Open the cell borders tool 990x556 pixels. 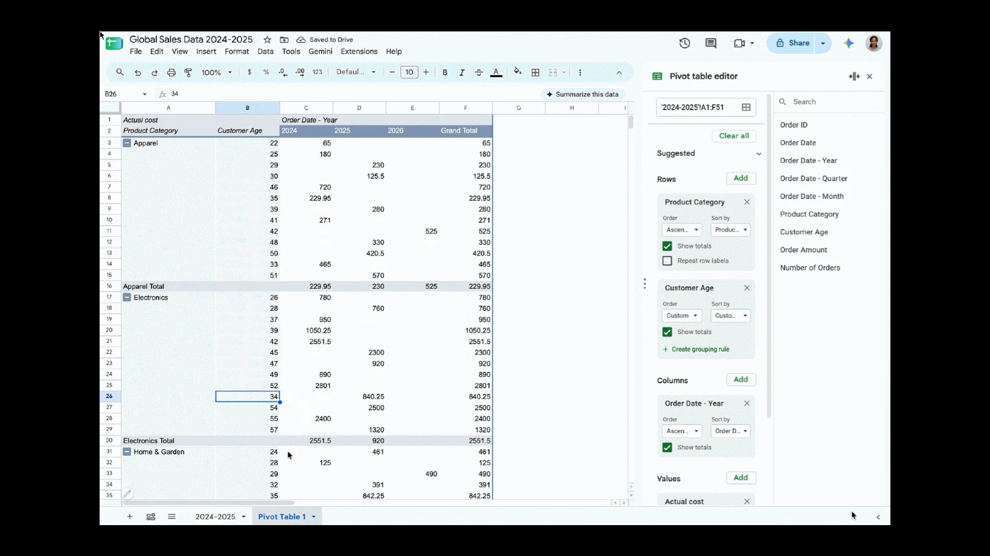pyautogui.click(x=535, y=72)
